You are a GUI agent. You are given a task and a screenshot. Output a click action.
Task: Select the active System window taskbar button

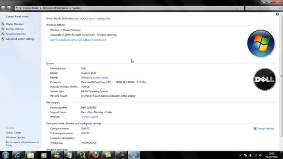click(x=134, y=155)
